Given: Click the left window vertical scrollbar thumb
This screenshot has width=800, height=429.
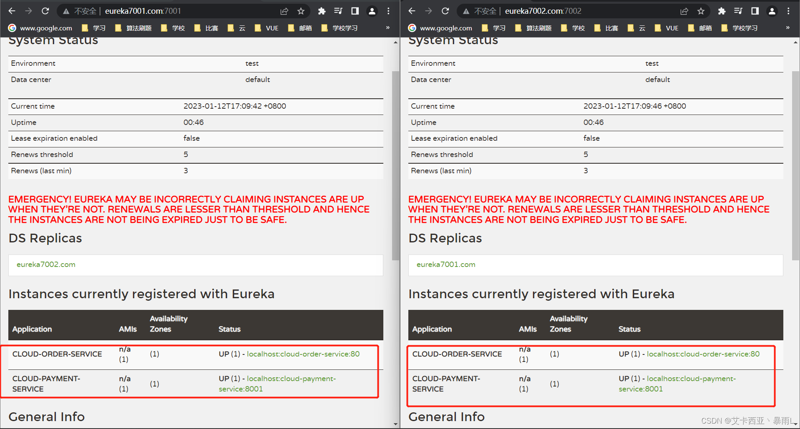Looking at the screenshot, I should tap(395, 166).
